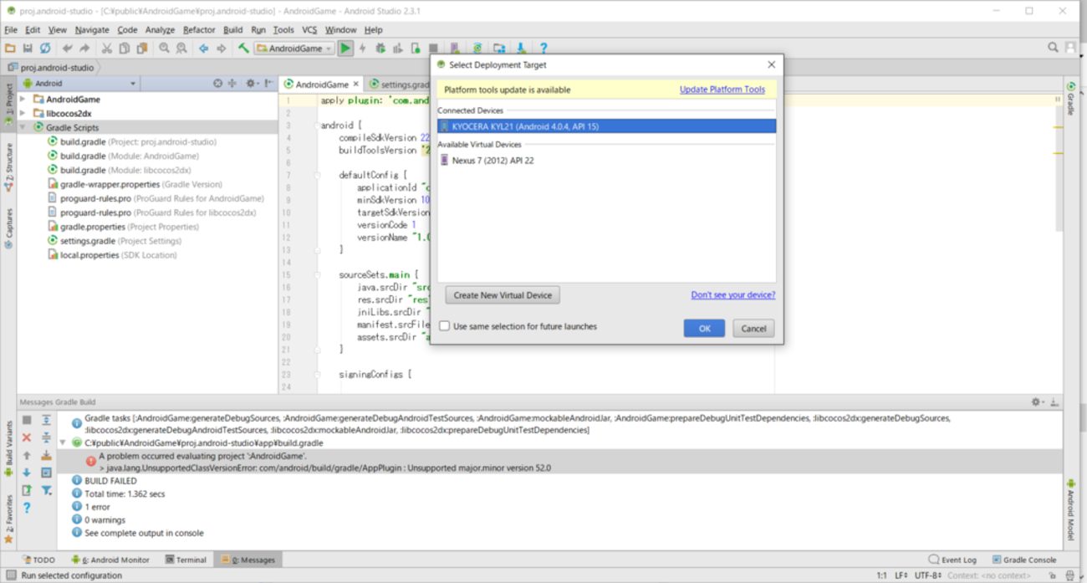Screen dimensions: 1087x583
Task: Click the Redo arrow in toolbar
Action: [x=84, y=49]
